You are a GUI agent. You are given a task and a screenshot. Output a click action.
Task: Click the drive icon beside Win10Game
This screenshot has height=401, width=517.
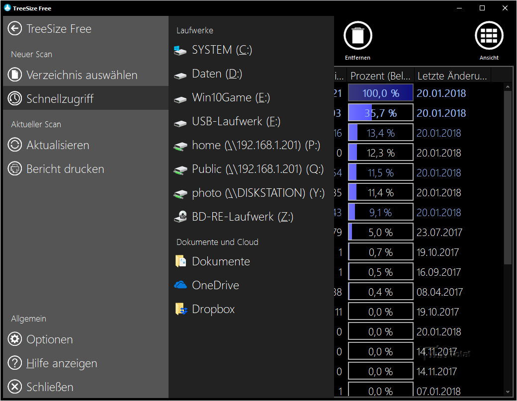point(180,99)
